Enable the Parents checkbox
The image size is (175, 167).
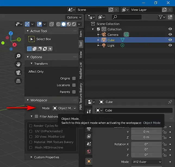pos(74,92)
